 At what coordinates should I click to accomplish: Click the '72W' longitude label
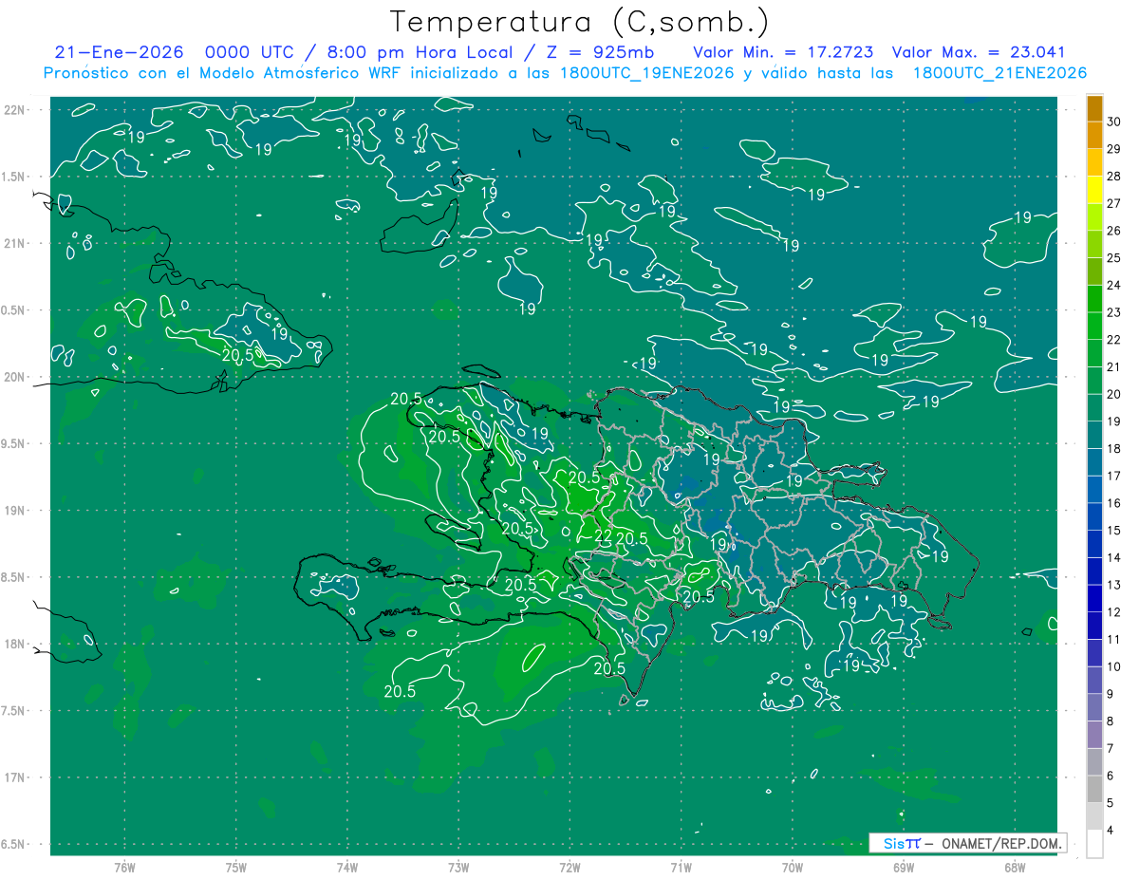[x=569, y=867]
